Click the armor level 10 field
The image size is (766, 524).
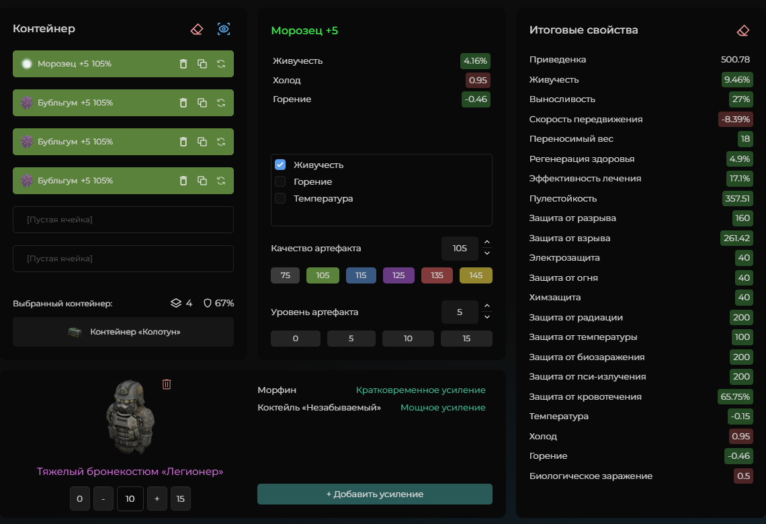point(130,498)
